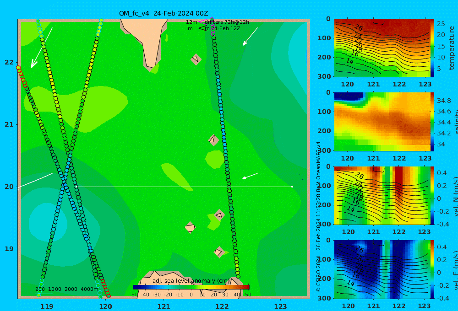This screenshot has height=311, width=458.
Task: Click the 0.4 tick on vel. N colorbar
Action: (x=442, y=173)
